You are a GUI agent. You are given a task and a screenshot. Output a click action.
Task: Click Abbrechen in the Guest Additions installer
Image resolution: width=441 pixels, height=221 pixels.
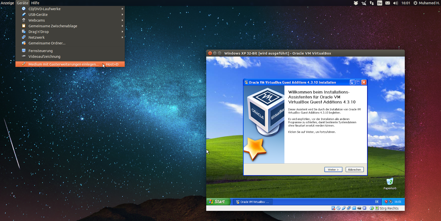[354, 170]
